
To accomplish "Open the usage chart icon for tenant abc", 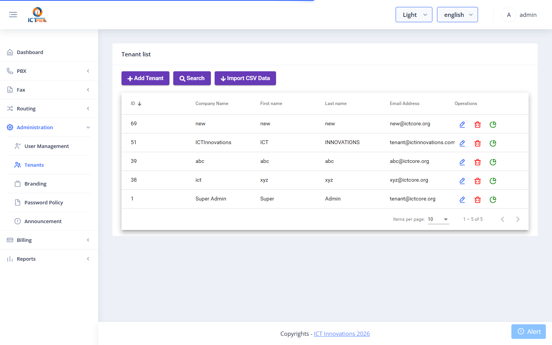I will (x=493, y=162).
